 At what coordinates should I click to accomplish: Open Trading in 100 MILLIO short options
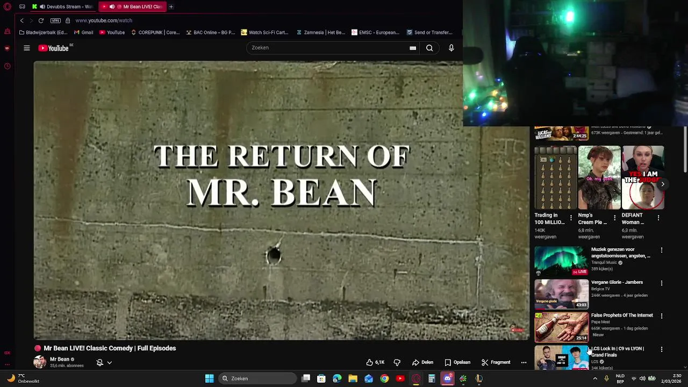tap(571, 218)
